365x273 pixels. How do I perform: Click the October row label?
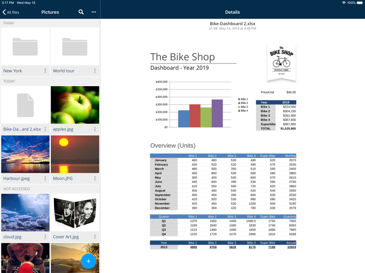[x=161, y=199]
